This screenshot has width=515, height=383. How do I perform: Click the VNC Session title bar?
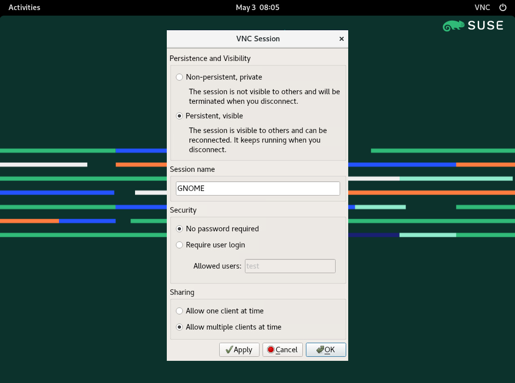[257, 39]
